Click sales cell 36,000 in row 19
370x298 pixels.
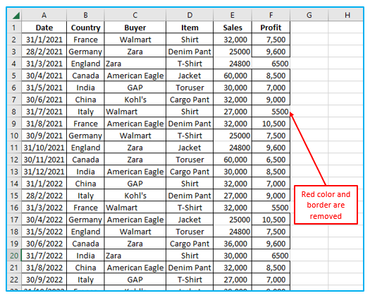click(x=233, y=244)
